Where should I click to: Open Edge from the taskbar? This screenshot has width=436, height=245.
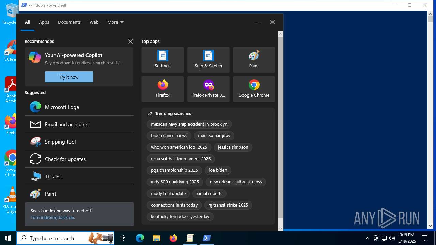coord(140,238)
